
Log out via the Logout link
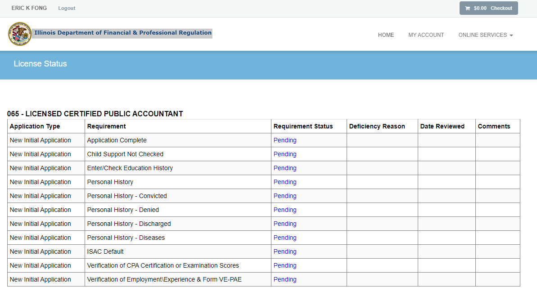coord(67,8)
